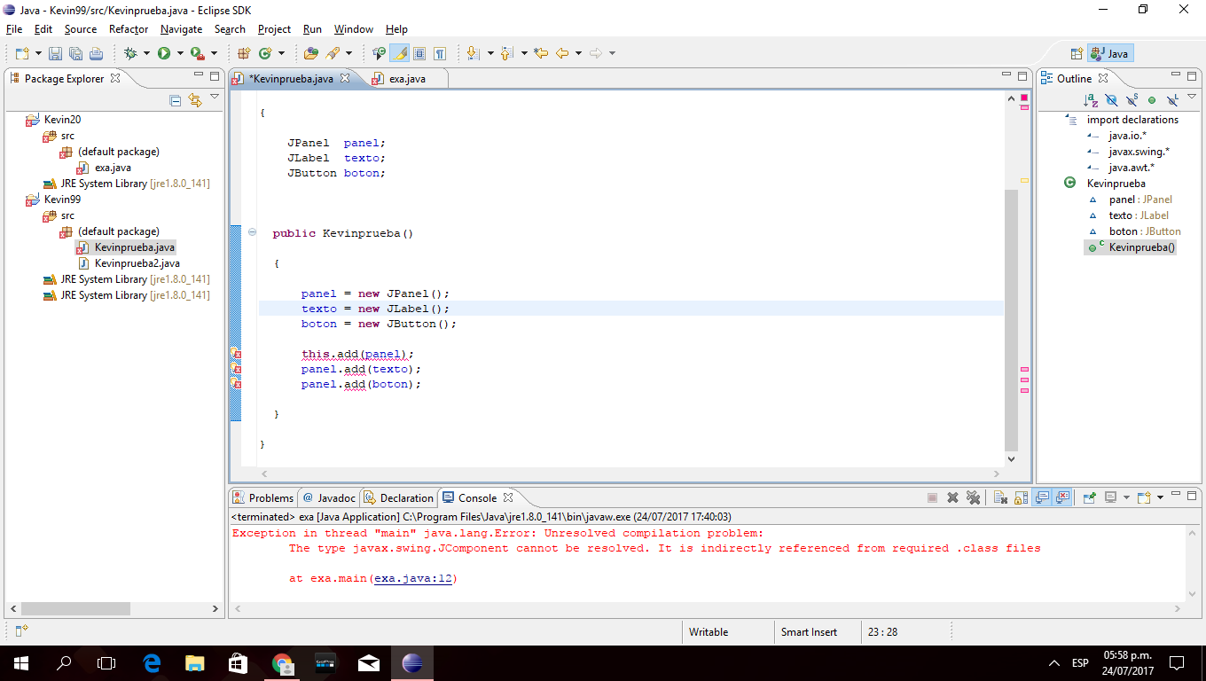The width and height of the screenshot is (1206, 681).
Task: Toggle block selection mode
Action: [419, 53]
